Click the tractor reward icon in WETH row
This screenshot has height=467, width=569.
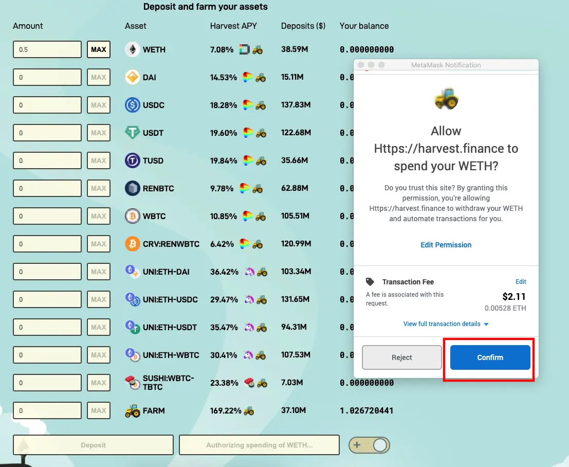[258, 50]
